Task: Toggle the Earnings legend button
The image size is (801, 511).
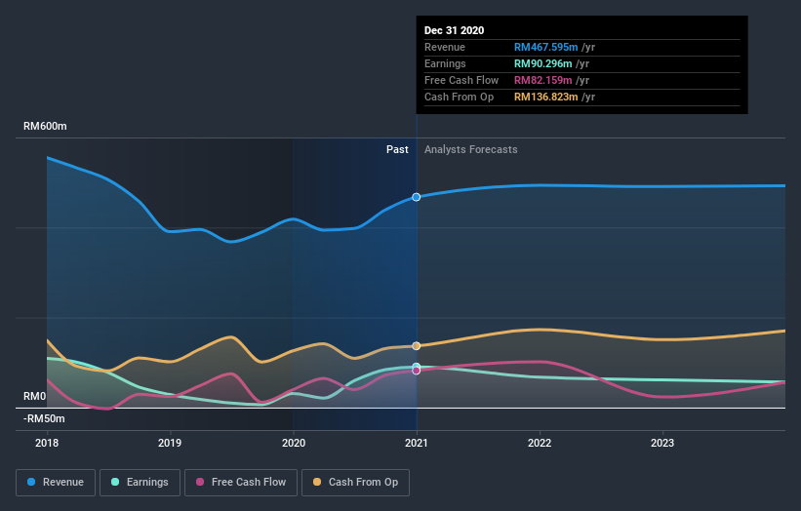Action: 140,483
